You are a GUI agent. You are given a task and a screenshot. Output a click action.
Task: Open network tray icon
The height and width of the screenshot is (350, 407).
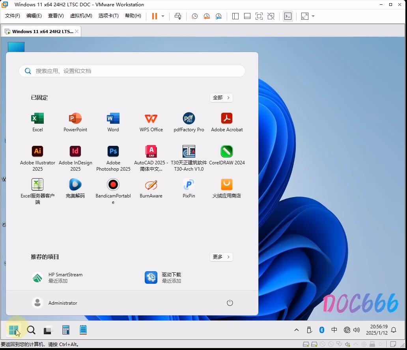[347, 330]
